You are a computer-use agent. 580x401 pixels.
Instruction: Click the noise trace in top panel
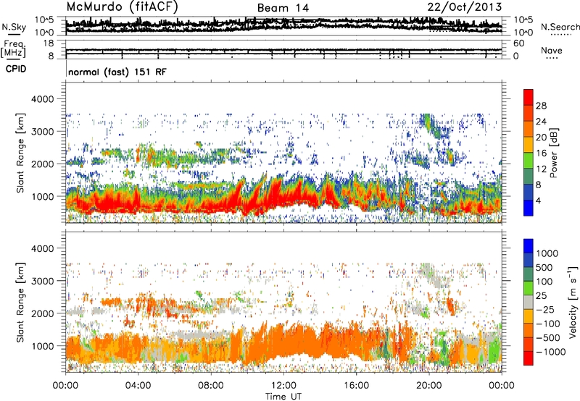coord(283,25)
